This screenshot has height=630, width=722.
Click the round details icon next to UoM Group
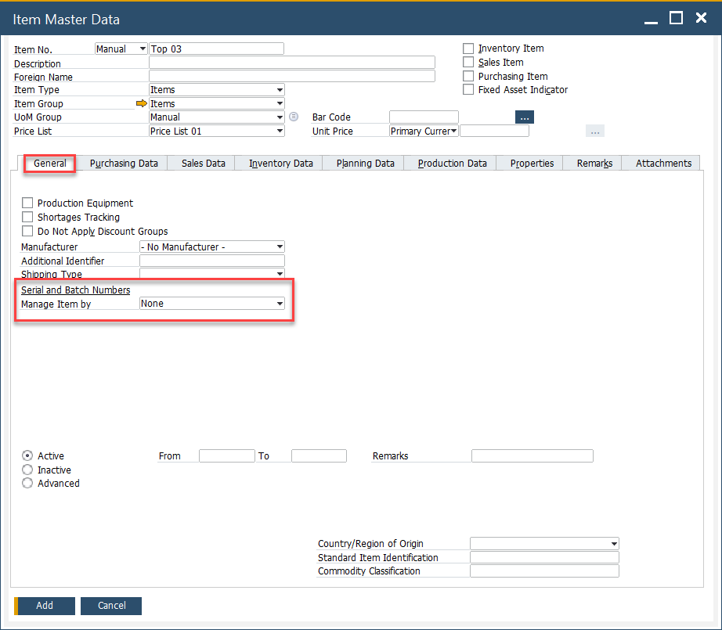[294, 117]
